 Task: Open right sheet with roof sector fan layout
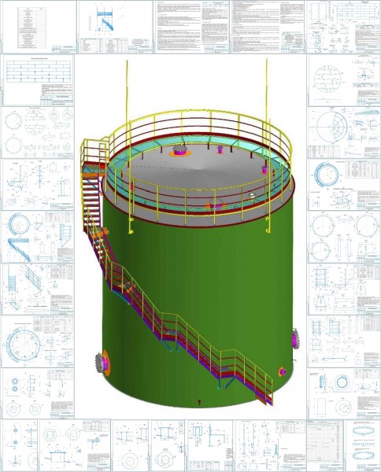(344, 132)
